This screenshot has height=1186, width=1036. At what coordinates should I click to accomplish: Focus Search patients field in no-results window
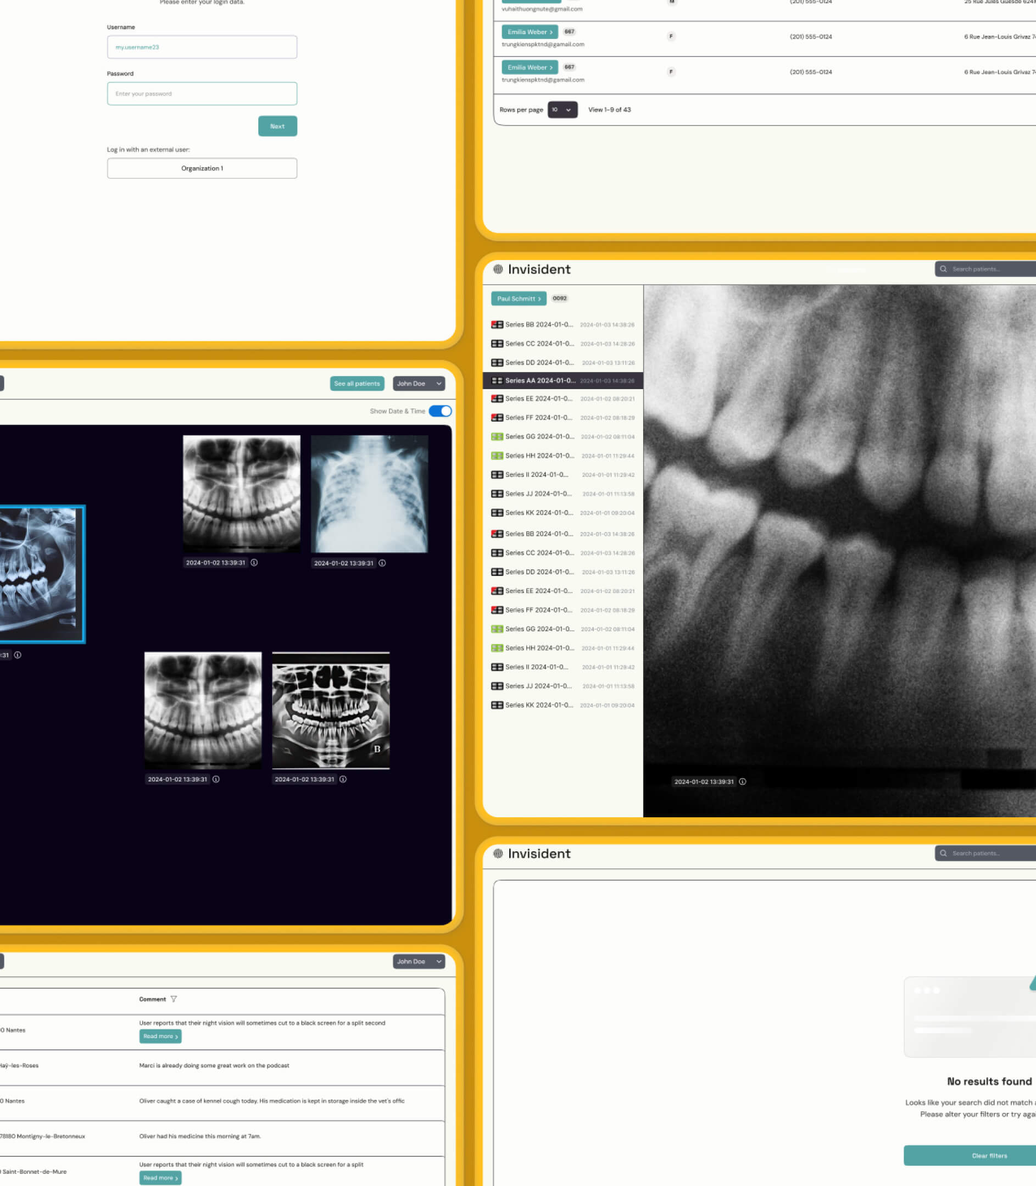(985, 854)
